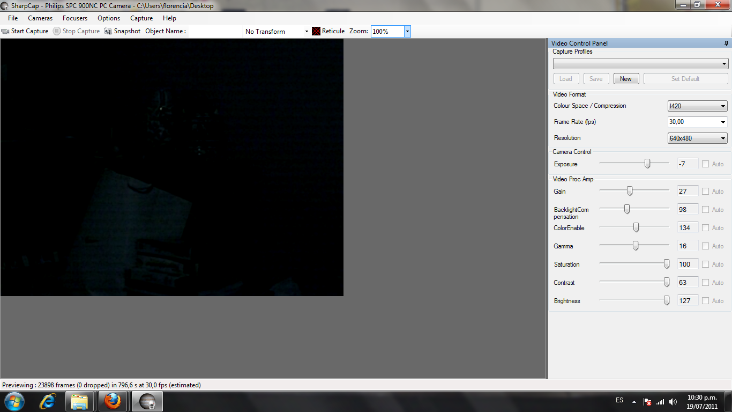Click the Exposure value box -7
Screen dimensions: 732x412
pyautogui.click(x=688, y=164)
